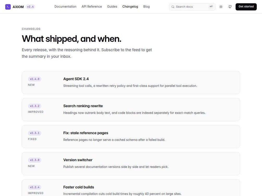Open the Search ranking rewrite release
This screenshot has height=196, width=262.
131,109
